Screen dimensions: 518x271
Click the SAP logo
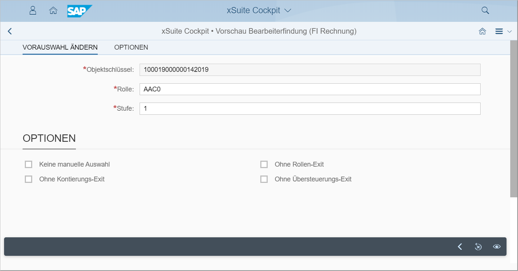pyautogui.click(x=79, y=11)
